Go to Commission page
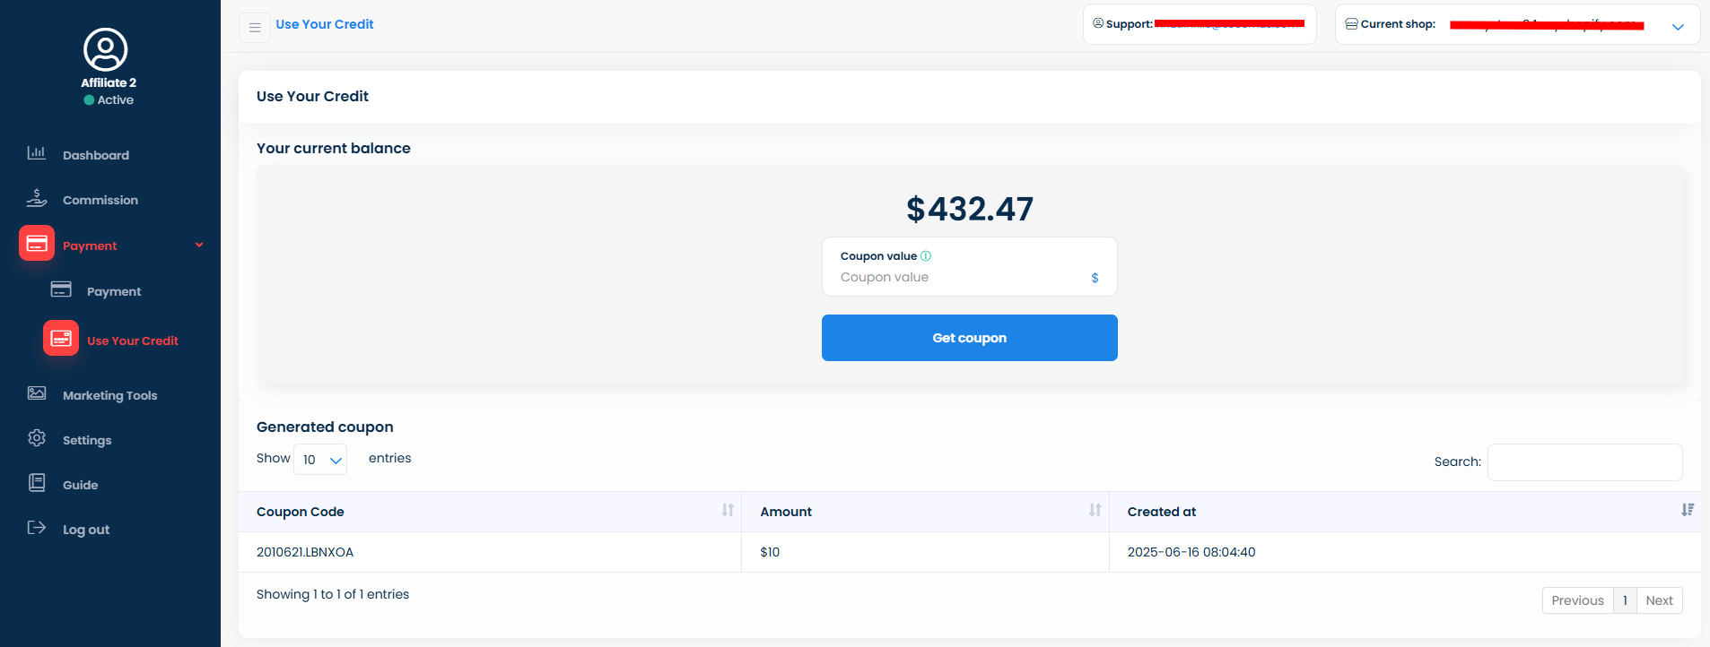 tap(100, 201)
